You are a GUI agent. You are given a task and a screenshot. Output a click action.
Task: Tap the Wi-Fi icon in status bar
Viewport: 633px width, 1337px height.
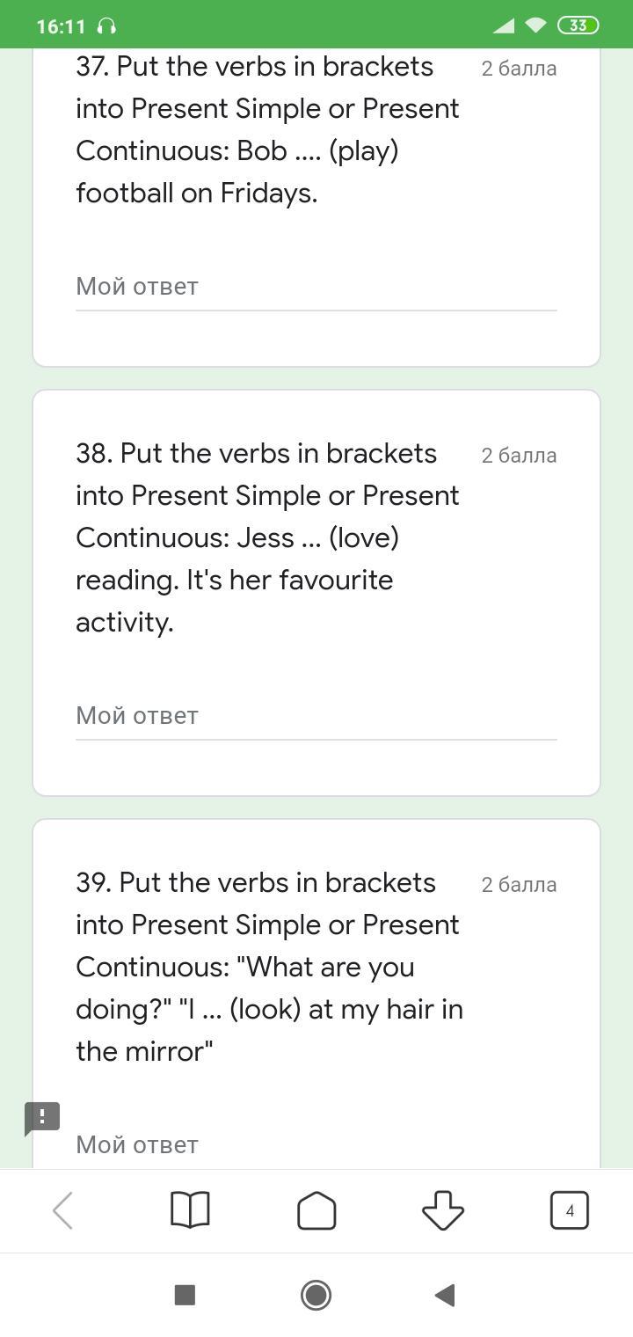tap(535, 26)
